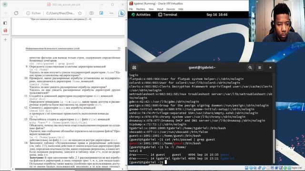
Task: Click Terminal in the GNOME top bar
Action: [x=168, y=15]
